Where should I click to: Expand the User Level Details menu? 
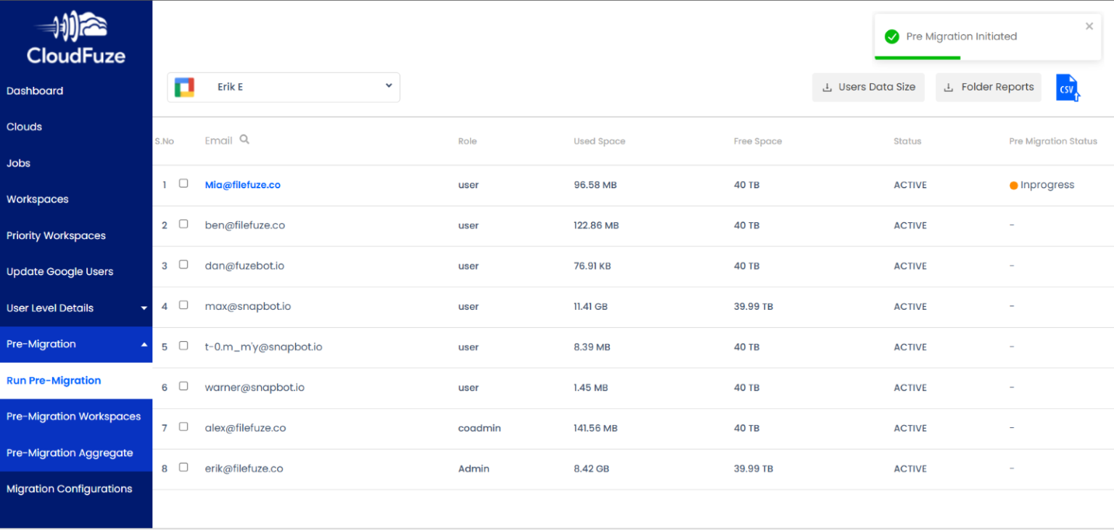pos(144,308)
